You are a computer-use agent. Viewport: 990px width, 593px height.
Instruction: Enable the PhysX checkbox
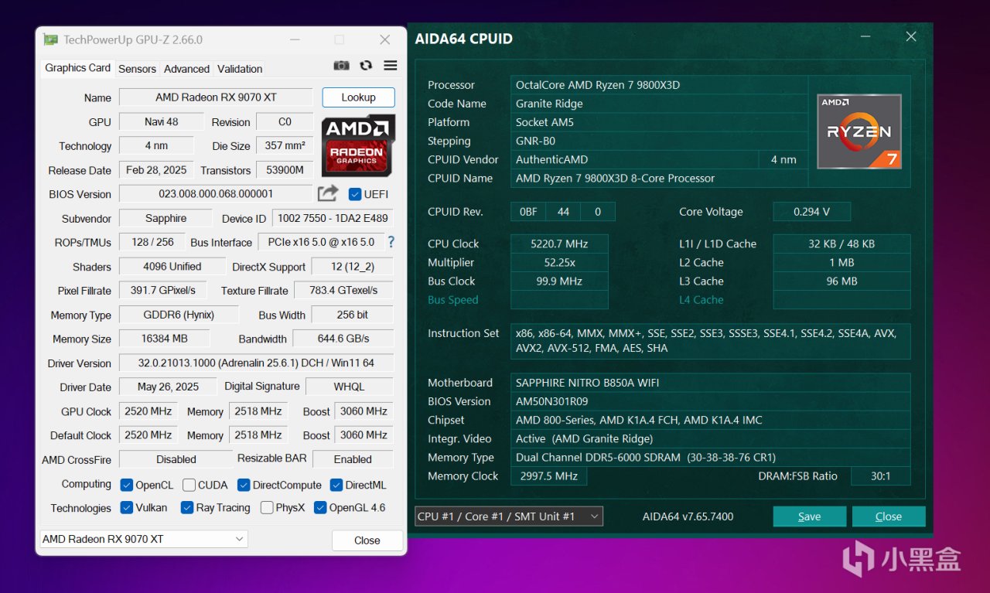coord(267,508)
